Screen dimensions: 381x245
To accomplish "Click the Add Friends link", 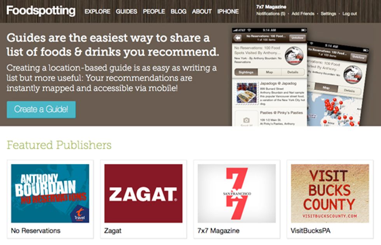I will coord(303,14).
